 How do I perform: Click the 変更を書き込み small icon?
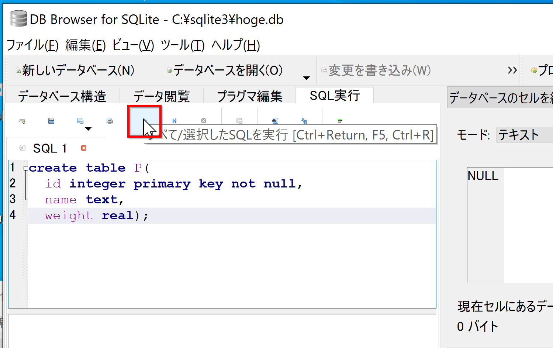pyautogui.click(x=324, y=70)
